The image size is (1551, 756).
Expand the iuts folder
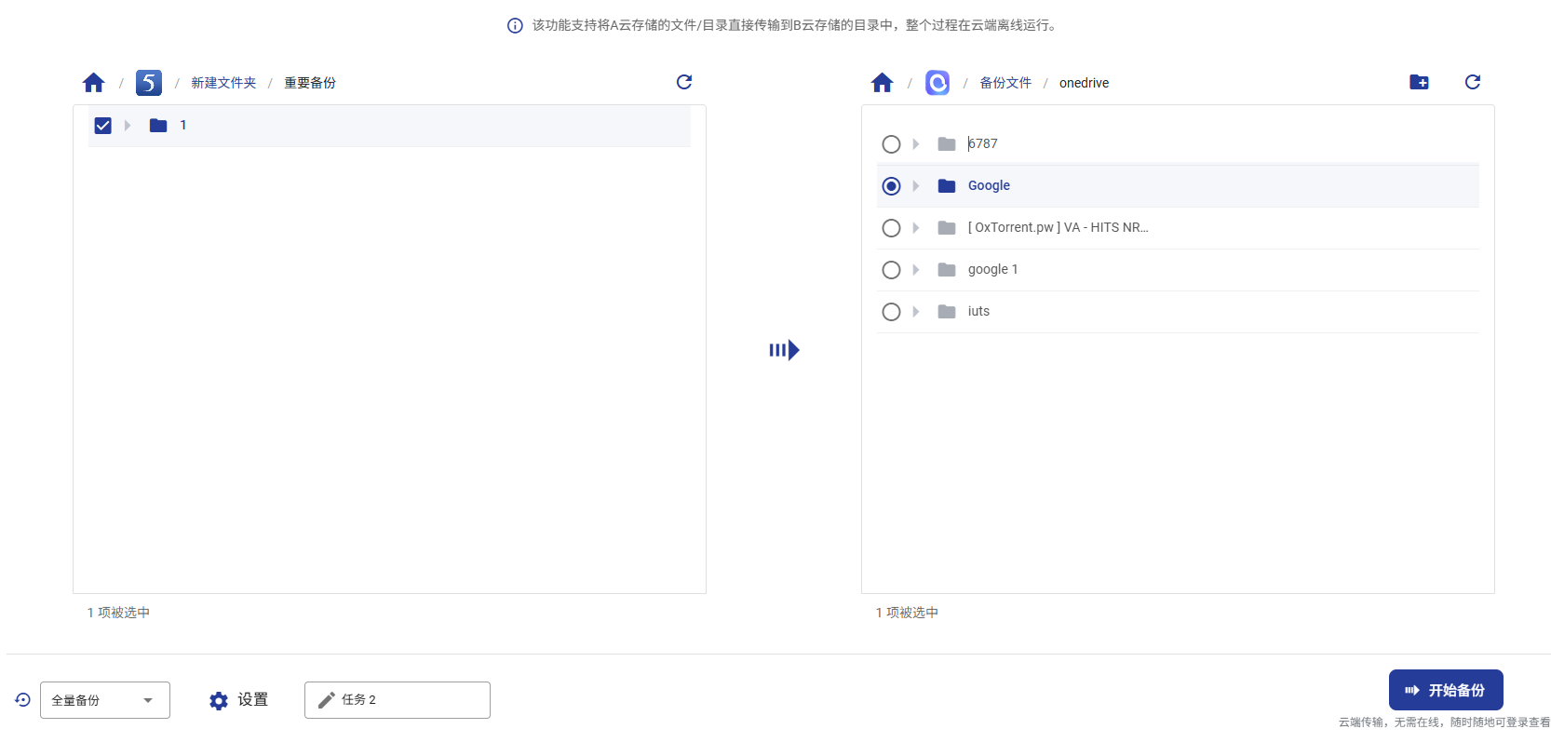click(916, 312)
